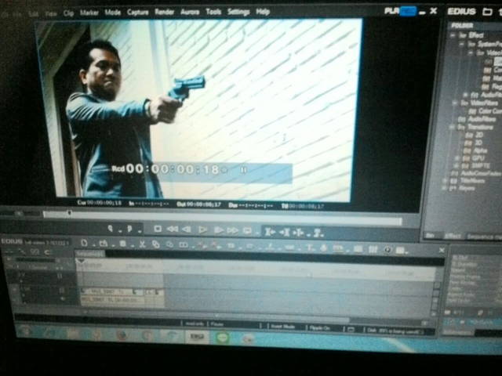This screenshot has height=376, width=502.
Task: Toggle the lock on the VA track
Action: pyautogui.click(x=62, y=291)
